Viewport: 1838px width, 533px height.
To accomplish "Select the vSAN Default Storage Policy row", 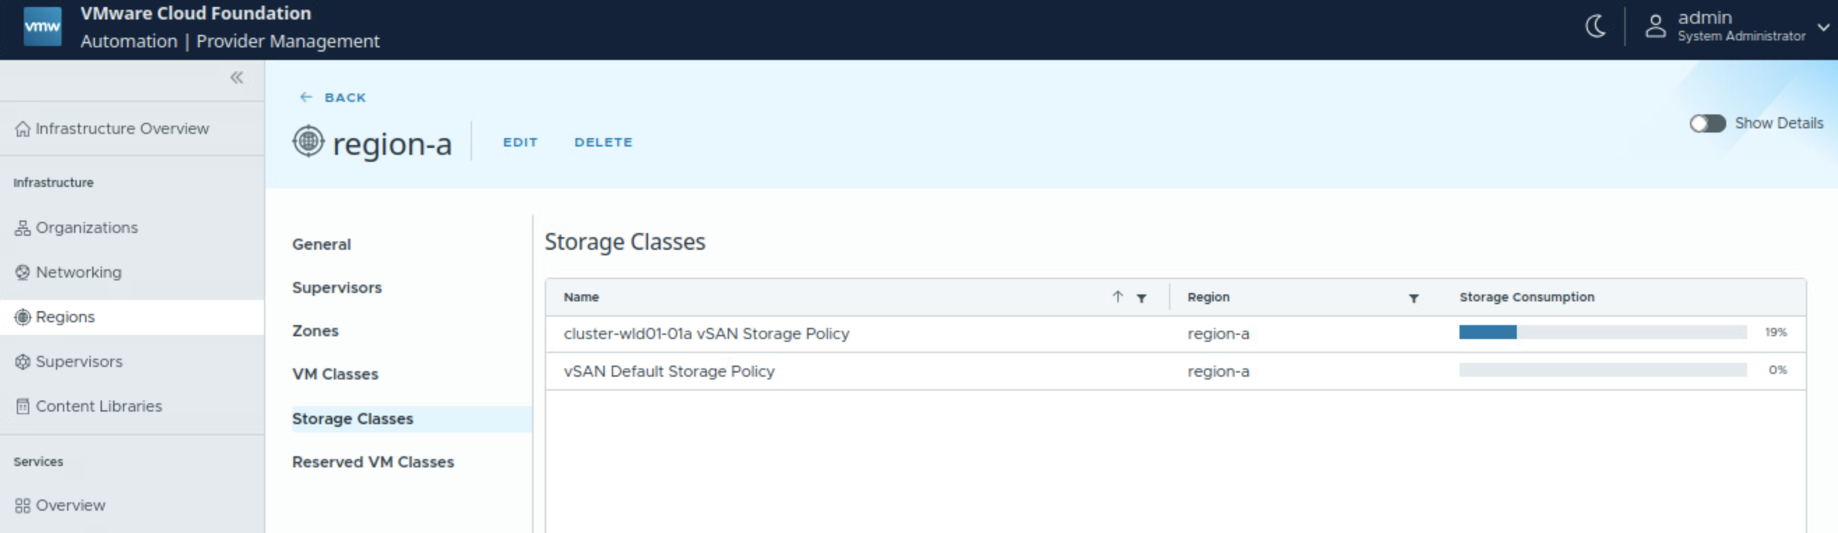I will pyautogui.click(x=668, y=371).
